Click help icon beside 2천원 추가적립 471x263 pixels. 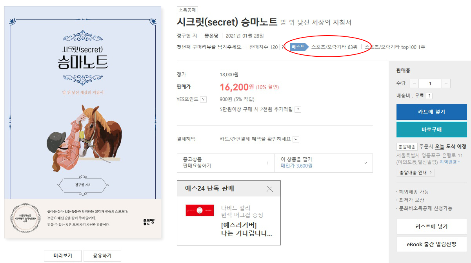coord(298,110)
